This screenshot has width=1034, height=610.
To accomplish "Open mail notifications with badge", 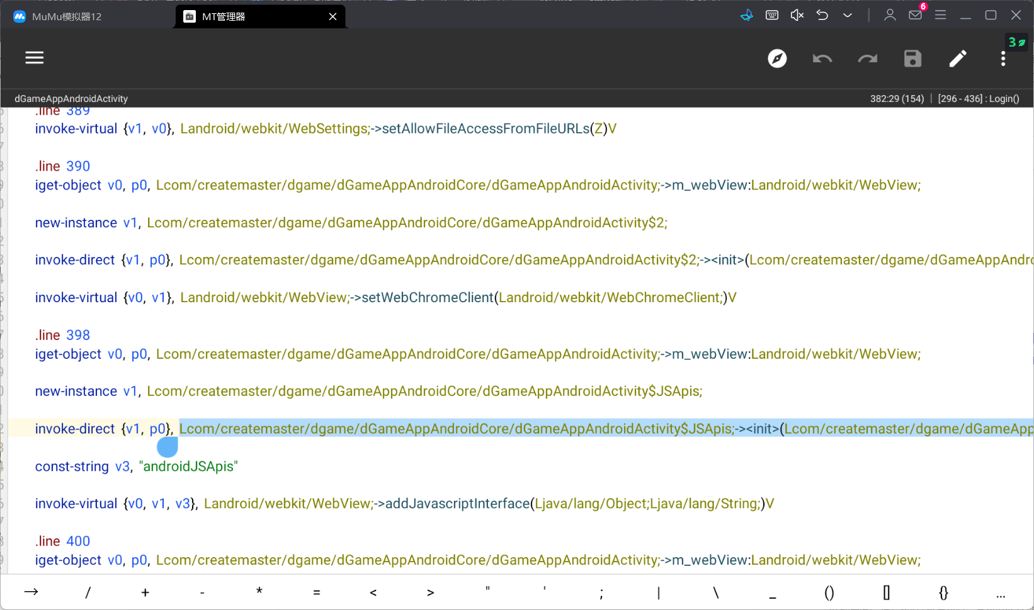I will point(916,14).
